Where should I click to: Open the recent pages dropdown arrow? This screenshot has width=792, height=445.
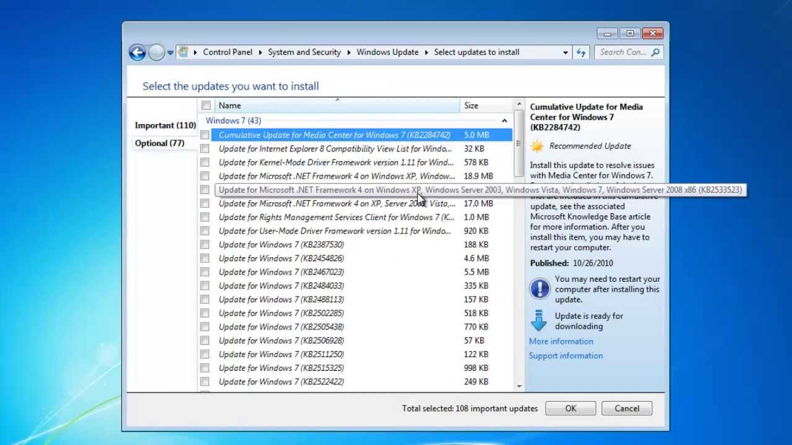pos(170,53)
